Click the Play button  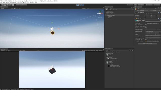[78, 5]
